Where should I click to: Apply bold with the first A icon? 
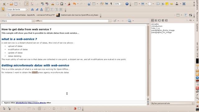tap(32, 9)
